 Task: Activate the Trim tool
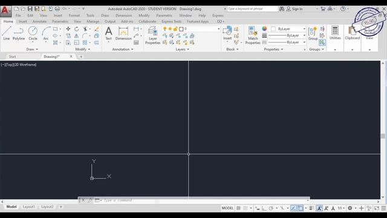(x=85, y=29)
